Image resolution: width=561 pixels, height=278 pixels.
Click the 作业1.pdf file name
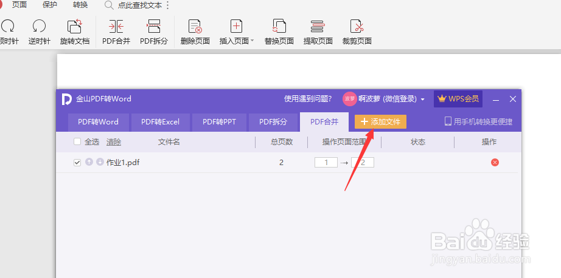[123, 163]
